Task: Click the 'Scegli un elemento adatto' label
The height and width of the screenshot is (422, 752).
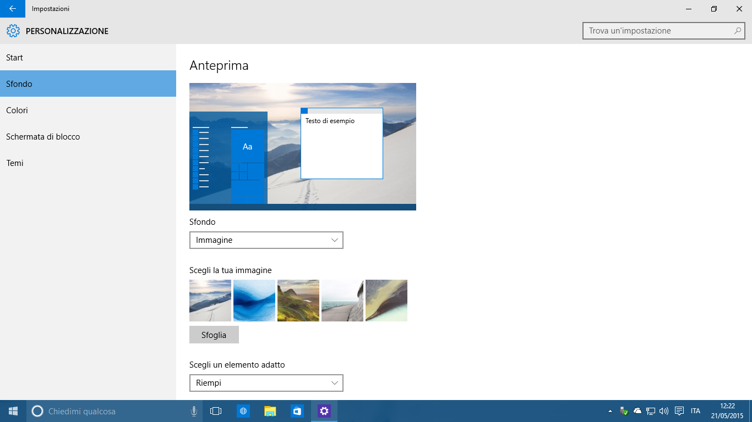Action: pyautogui.click(x=237, y=365)
